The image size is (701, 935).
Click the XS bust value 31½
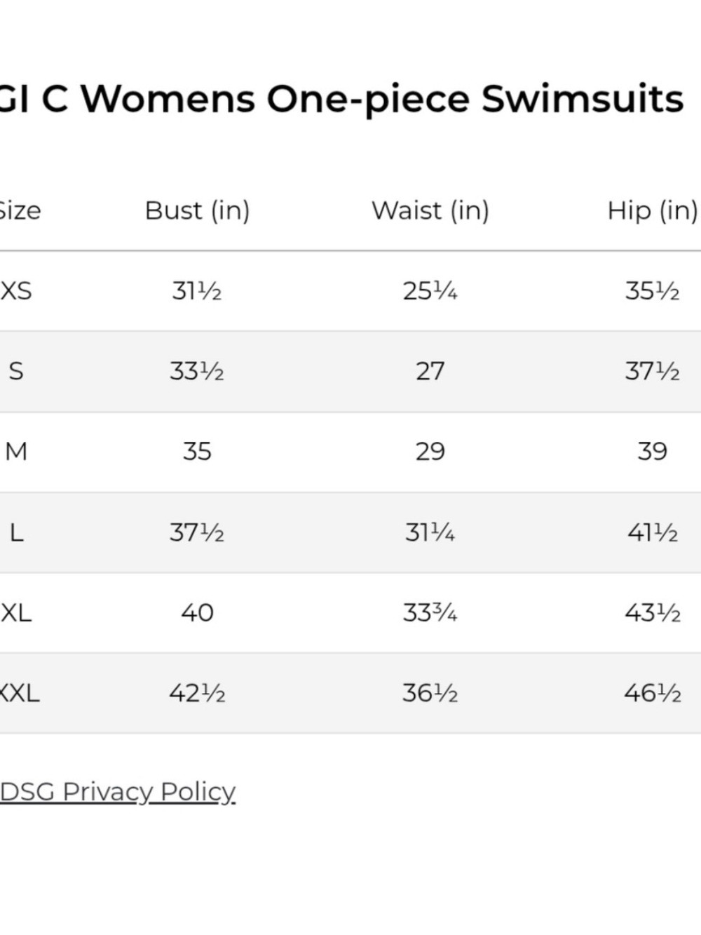point(197,290)
